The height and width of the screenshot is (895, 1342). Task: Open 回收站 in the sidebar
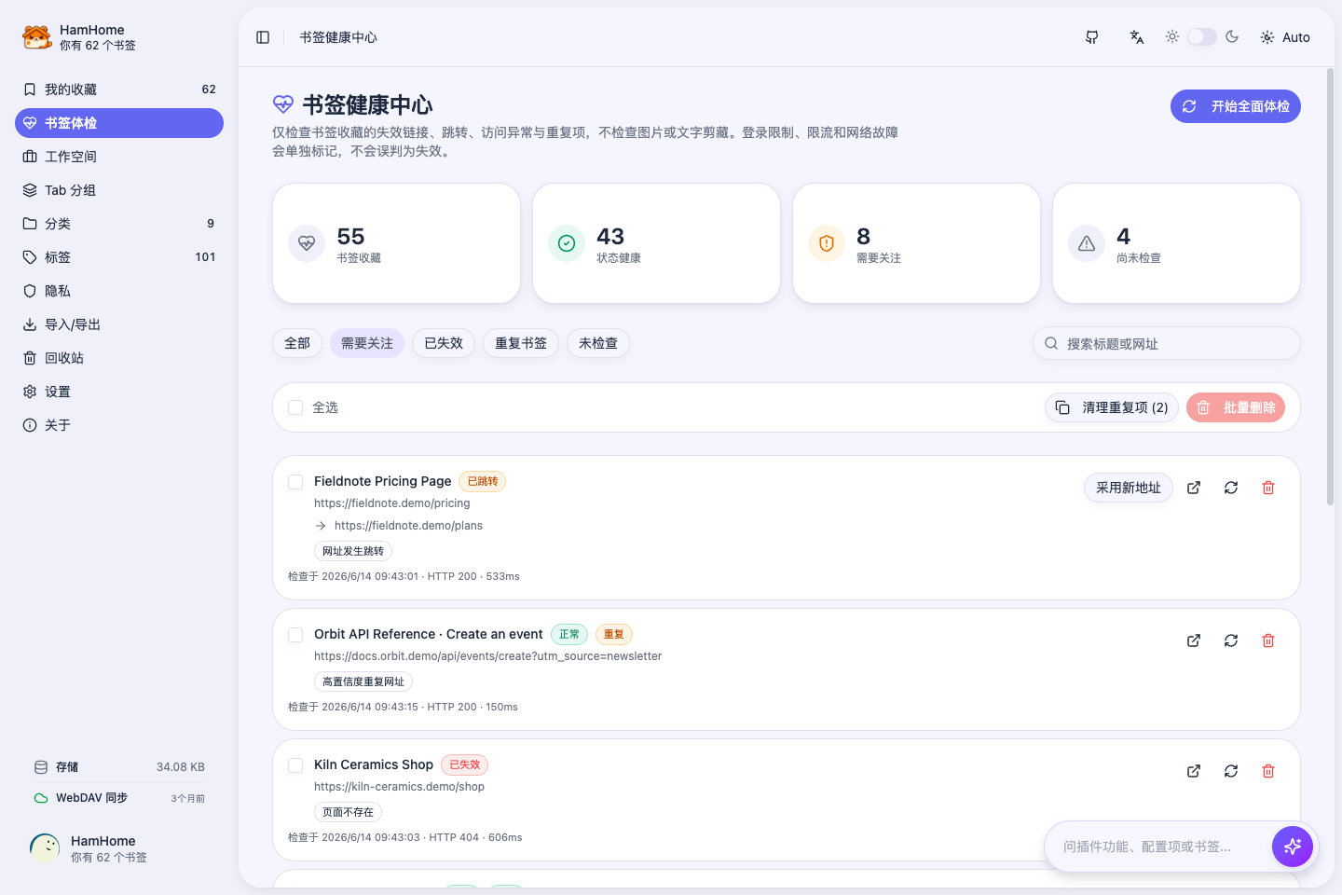119,358
